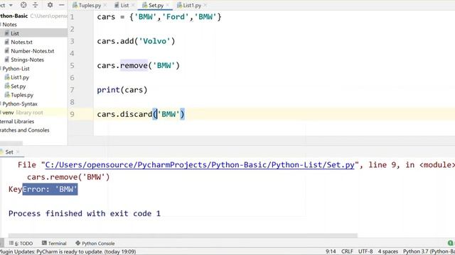The width and height of the screenshot is (455, 255).
Task: Select the venv library root folder
Action: coord(23,113)
